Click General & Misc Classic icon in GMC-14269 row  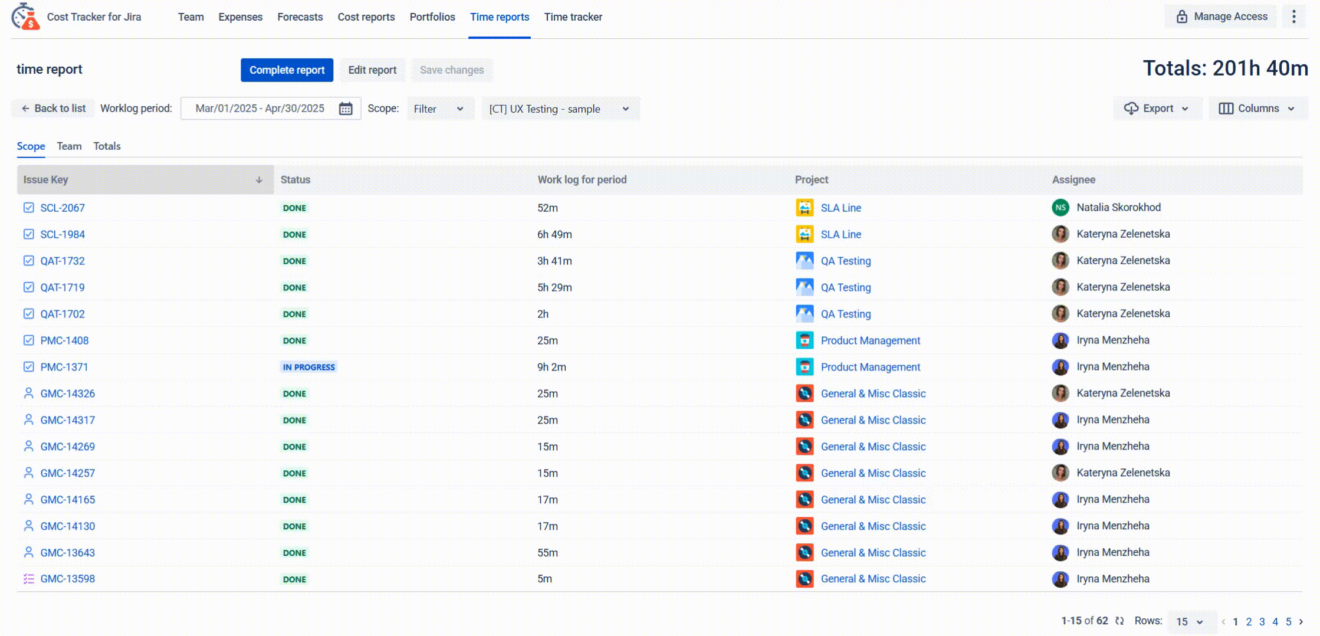[x=805, y=447]
